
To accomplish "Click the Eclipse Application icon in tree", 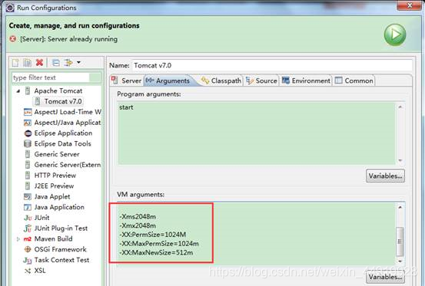I will coord(28,133).
